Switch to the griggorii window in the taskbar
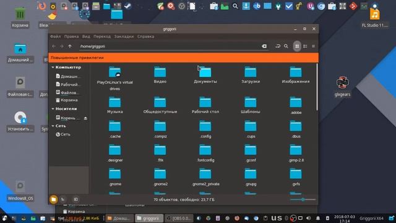 click(x=149, y=218)
